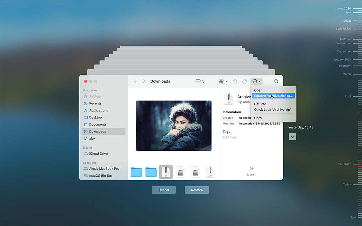Jump to February on the timeline
Viewport: 362px width, 226px height.
tap(345, 66)
